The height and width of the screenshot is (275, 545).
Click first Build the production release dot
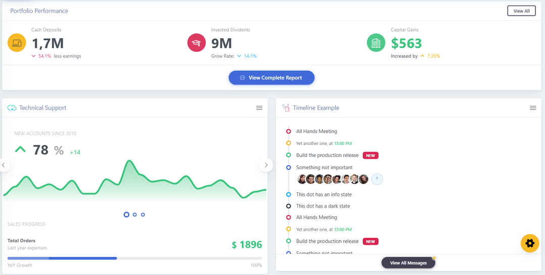[x=289, y=155]
